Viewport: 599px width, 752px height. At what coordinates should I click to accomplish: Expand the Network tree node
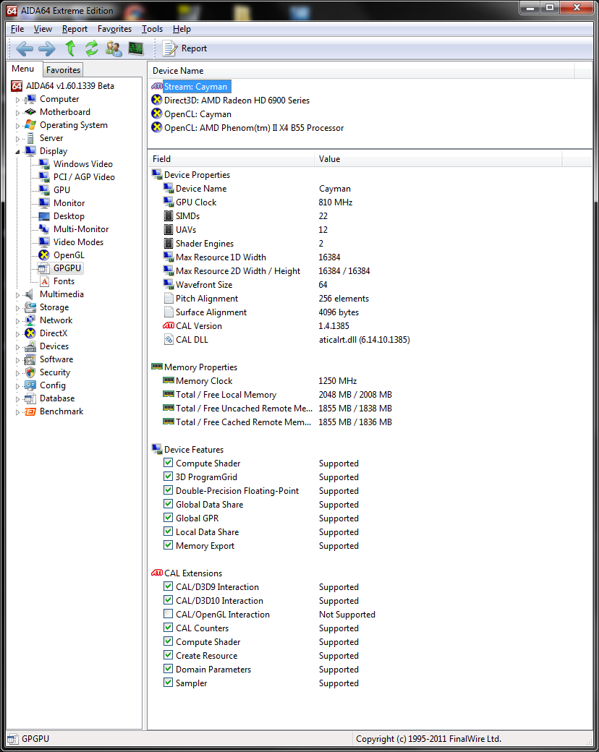(18, 321)
